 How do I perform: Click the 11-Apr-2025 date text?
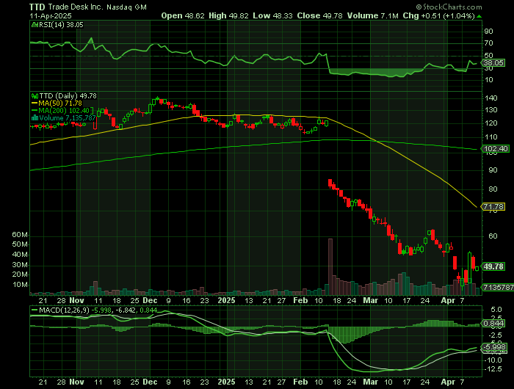coord(51,15)
